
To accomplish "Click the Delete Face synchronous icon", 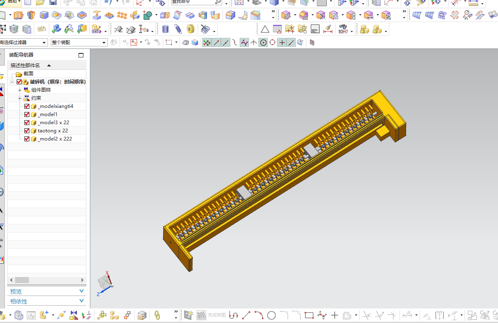I will 321,15.
